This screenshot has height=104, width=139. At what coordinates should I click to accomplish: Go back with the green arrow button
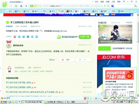[x=11, y=6]
